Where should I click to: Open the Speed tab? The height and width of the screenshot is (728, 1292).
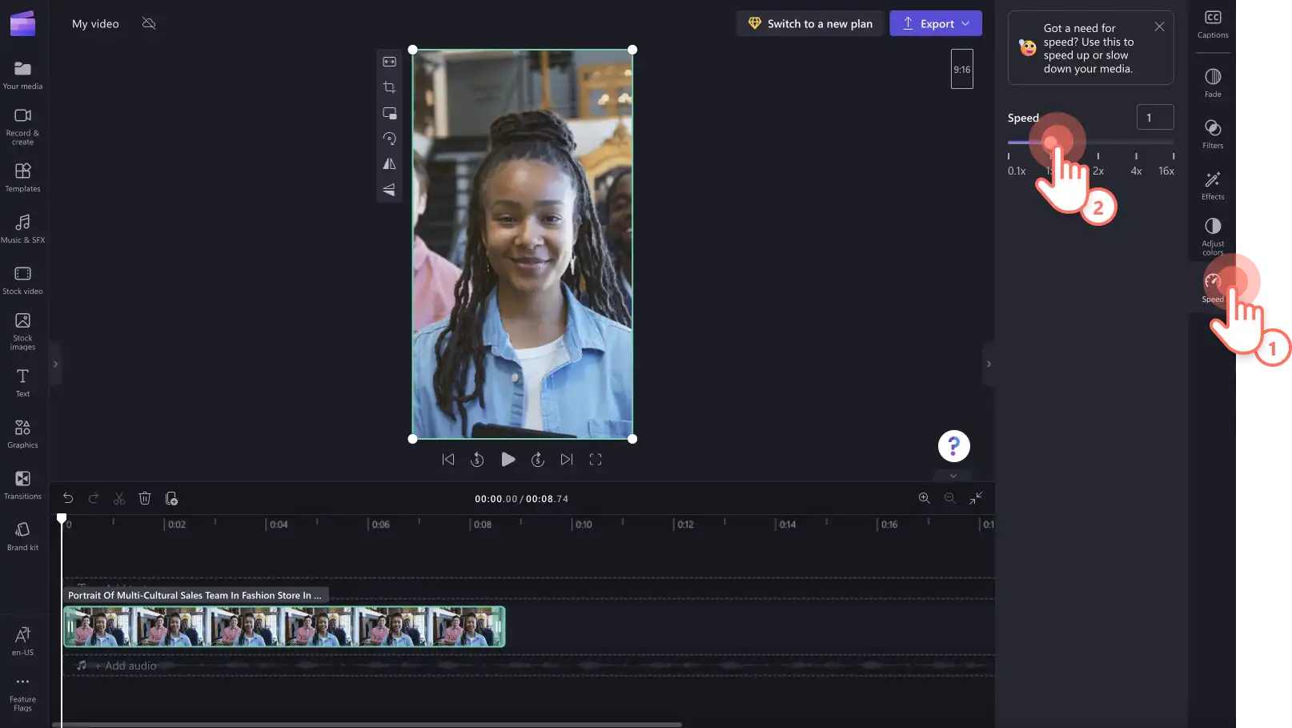pyautogui.click(x=1213, y=288)
